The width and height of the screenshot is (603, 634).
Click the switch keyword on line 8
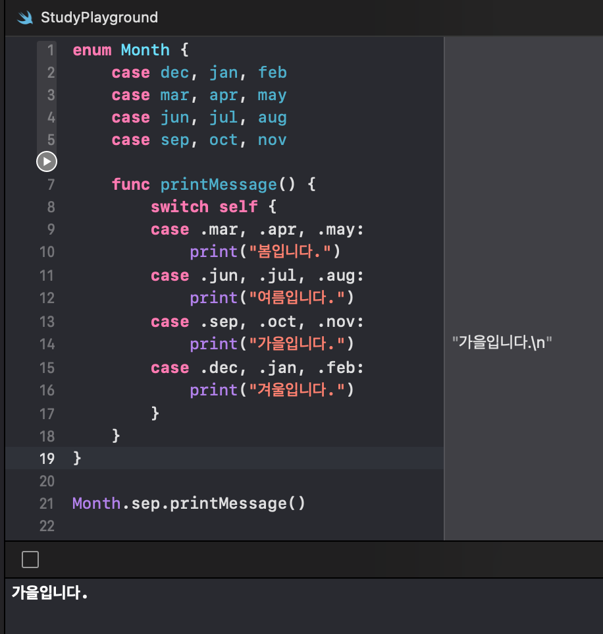coord(180,207)
